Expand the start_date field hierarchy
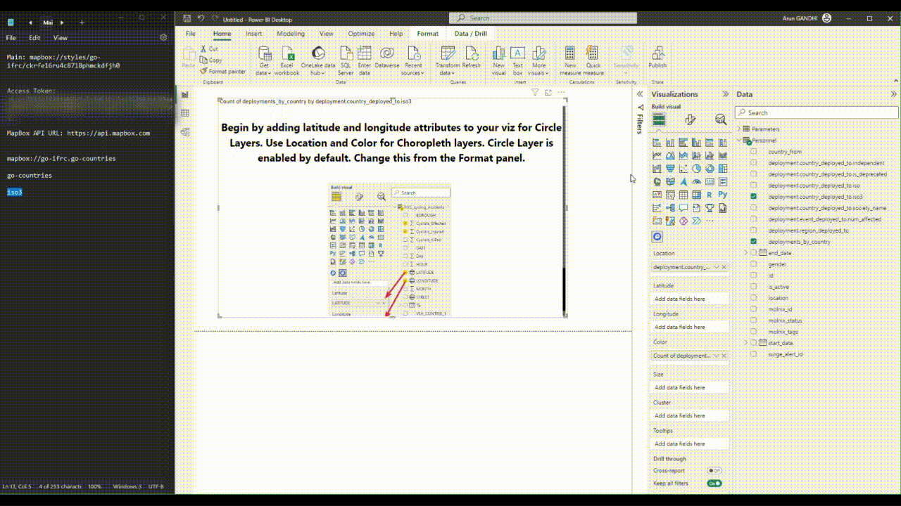 pos(745,343)
